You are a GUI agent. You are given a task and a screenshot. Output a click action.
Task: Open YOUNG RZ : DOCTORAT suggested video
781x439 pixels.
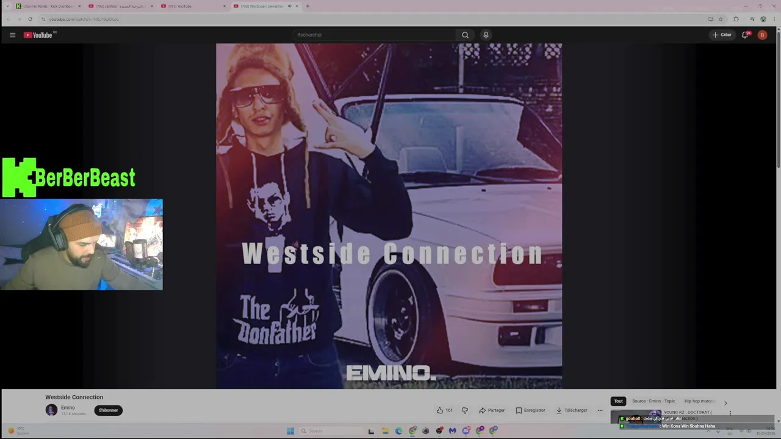pyautogui.click(x=688, y=413)
